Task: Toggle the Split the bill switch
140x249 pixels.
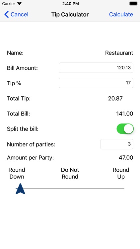Action: click(125, 128)
